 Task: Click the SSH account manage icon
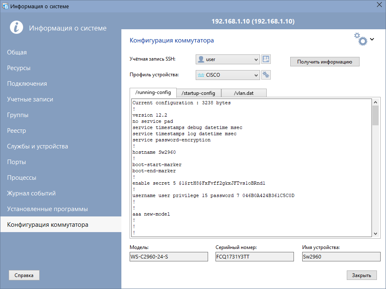[x=266, y=59]
